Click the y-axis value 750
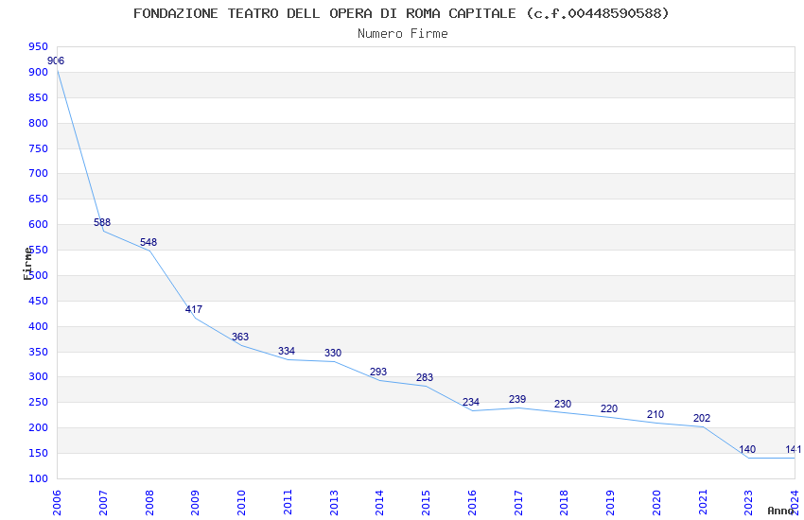Image resolution: width=804 pixels, height=520 pixels. click(39, 149)
